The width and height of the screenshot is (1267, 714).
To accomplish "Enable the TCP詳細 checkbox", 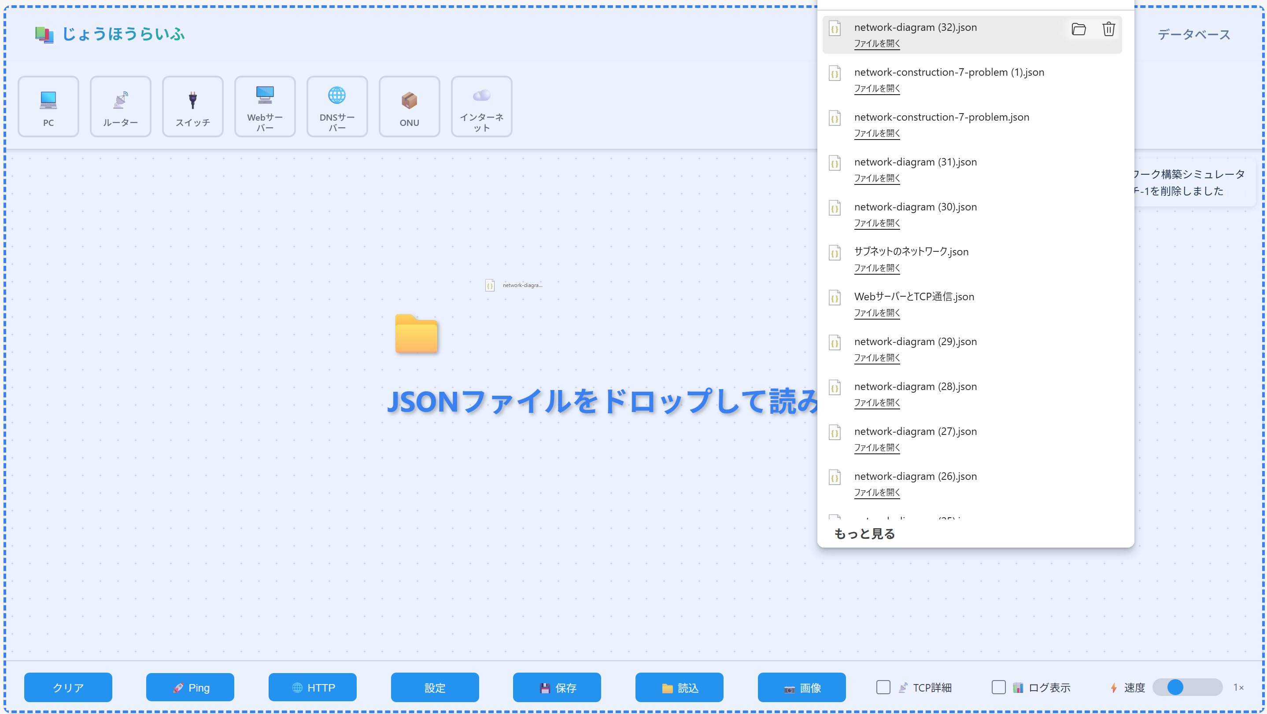I will (883, 687).
